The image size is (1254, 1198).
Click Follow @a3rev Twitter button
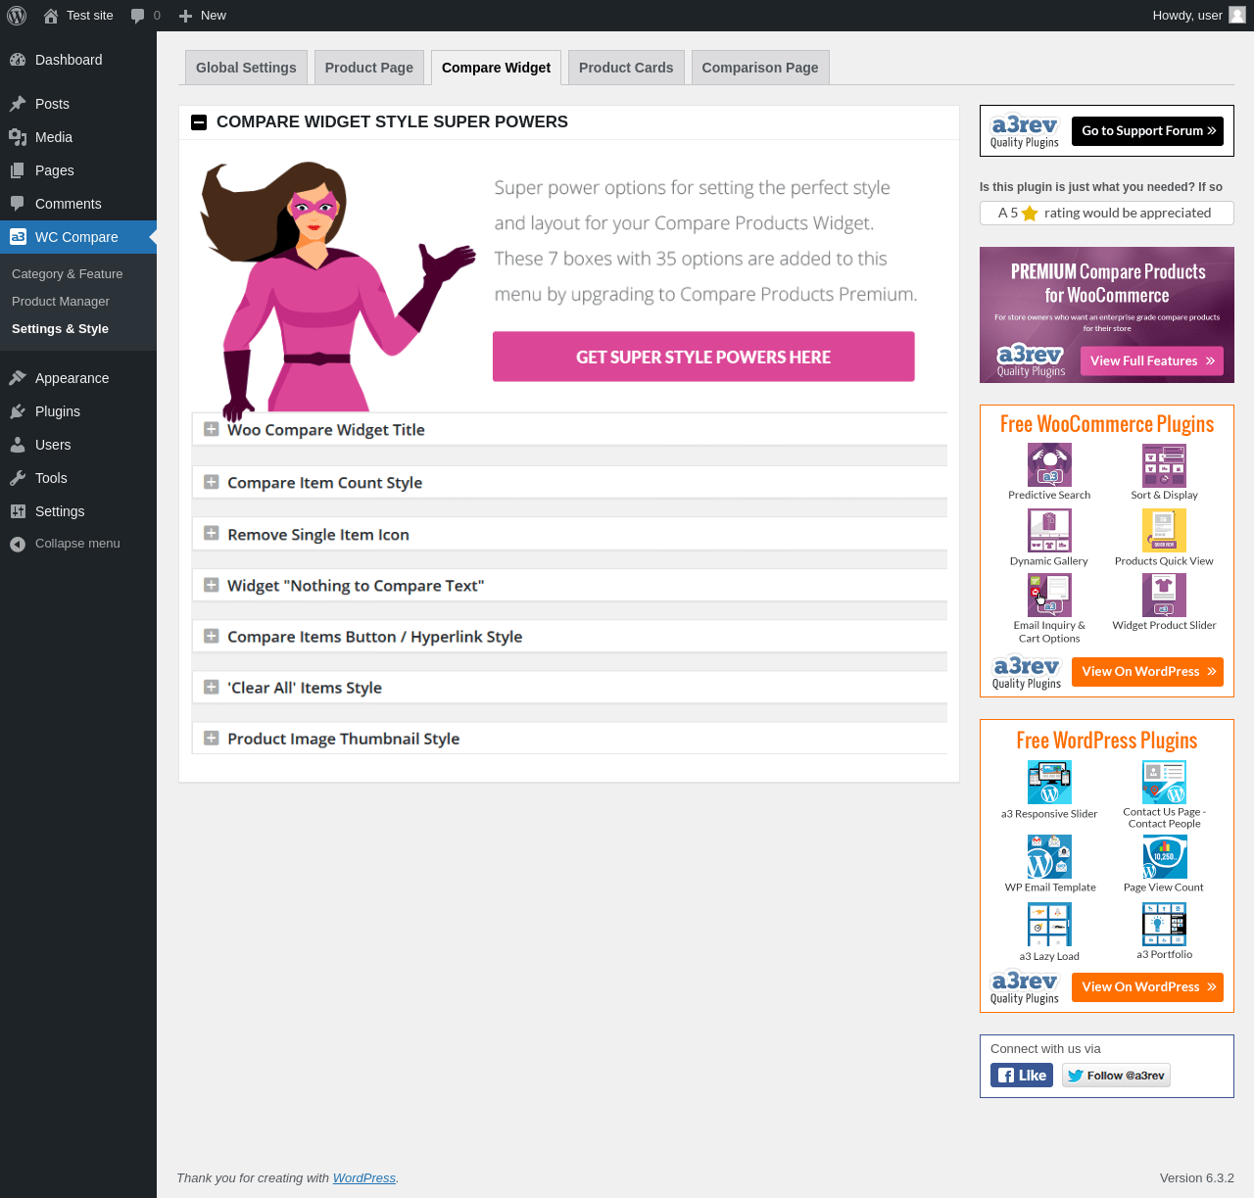[1116, 1076]
